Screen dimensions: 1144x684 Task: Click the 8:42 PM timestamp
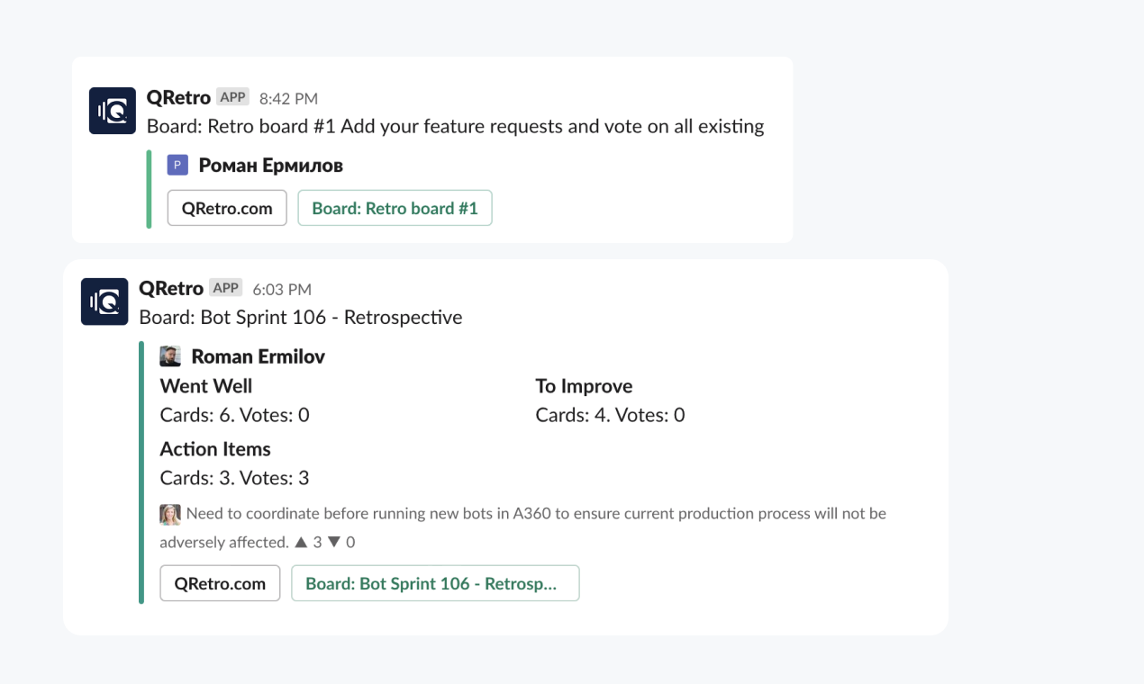tap(288, 98)
